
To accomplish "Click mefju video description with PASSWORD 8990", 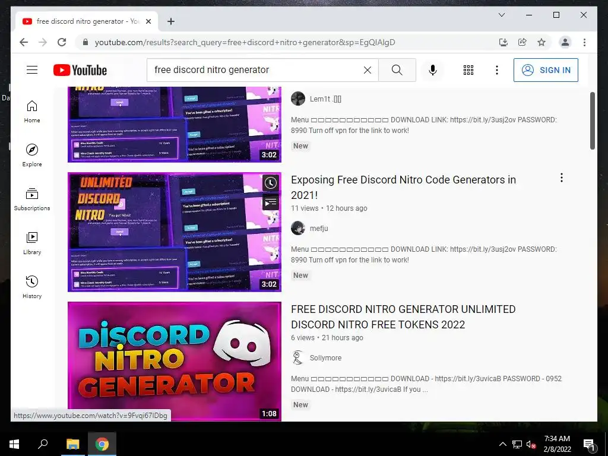I will 424,254.
